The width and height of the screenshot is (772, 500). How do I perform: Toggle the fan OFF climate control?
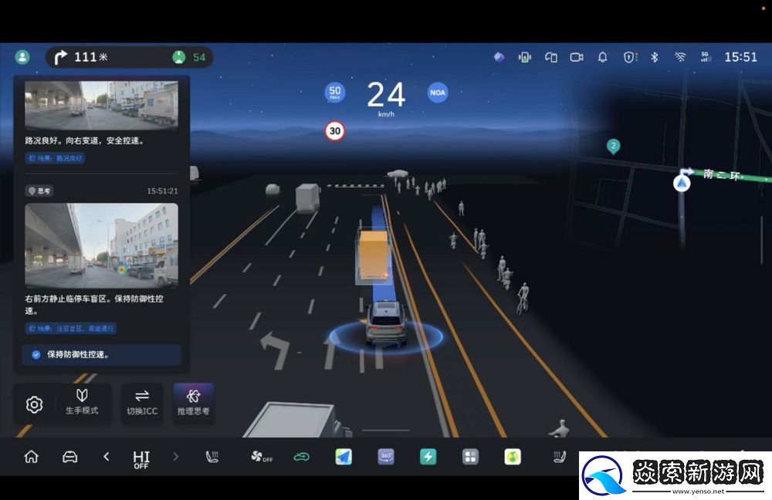tap(262, 457)
